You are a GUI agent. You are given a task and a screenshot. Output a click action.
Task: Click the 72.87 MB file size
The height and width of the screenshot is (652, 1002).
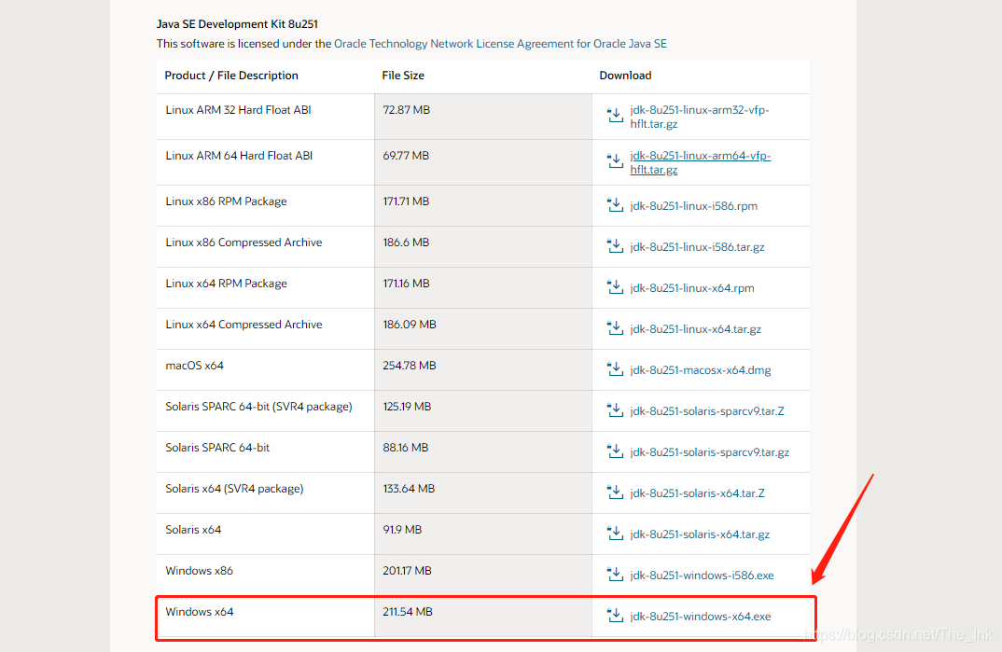(407, 110)
